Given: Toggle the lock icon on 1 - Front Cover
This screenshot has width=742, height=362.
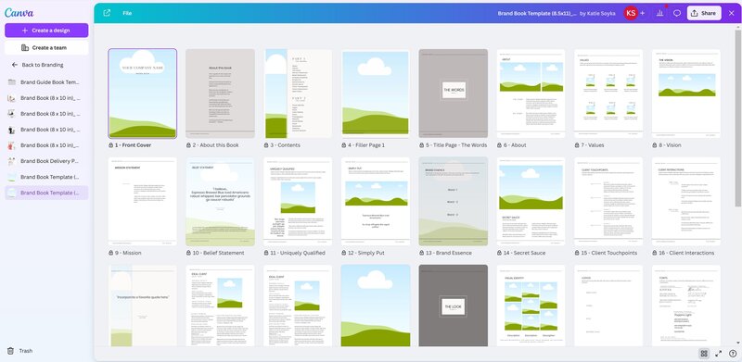Looking at the screenshot, I should click(x=110, y=145).
